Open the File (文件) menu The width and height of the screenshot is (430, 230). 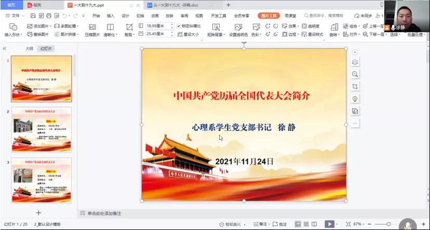(x=15, y=16)
